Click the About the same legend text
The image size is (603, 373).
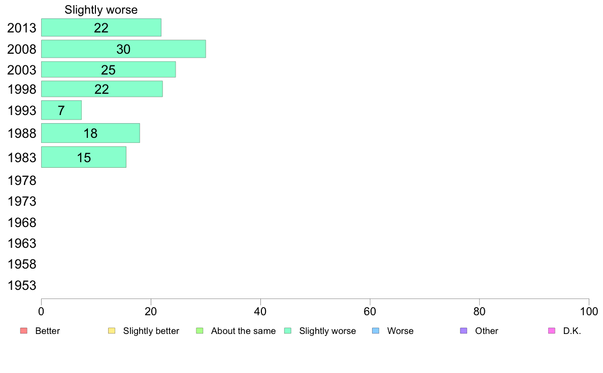pos(244,331)
